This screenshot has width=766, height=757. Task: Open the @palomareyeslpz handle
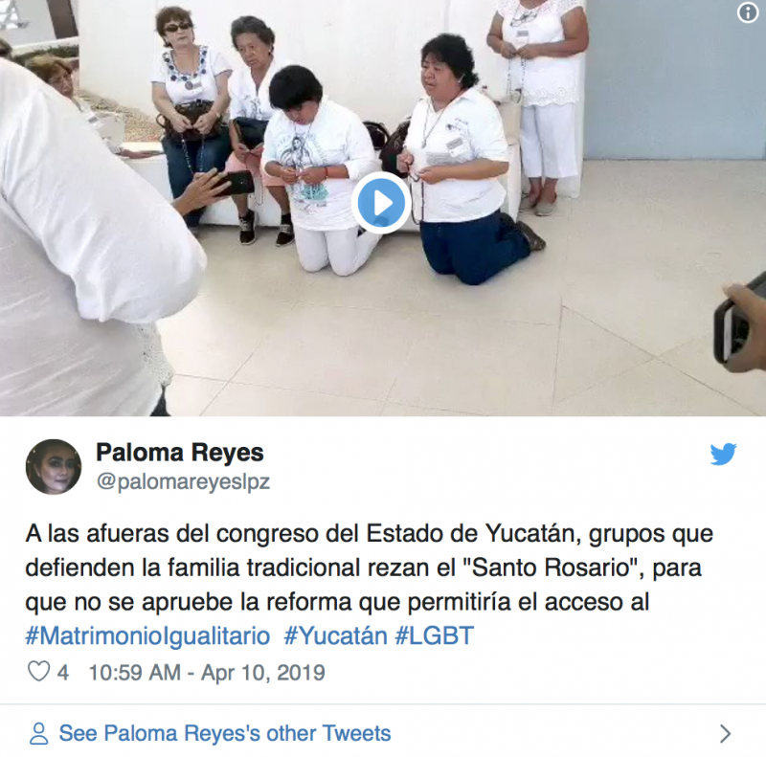click(x=183, y=481)
